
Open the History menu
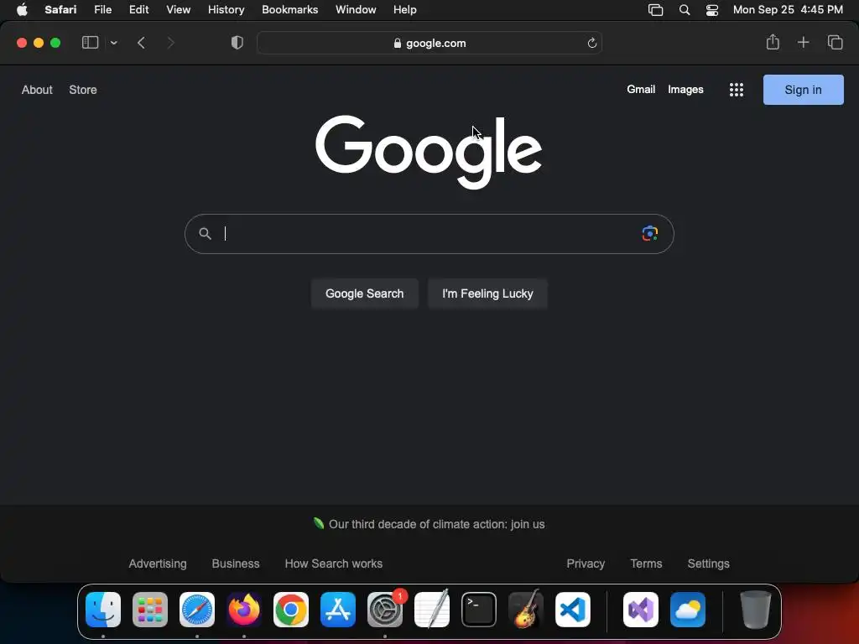click(226, 10)
